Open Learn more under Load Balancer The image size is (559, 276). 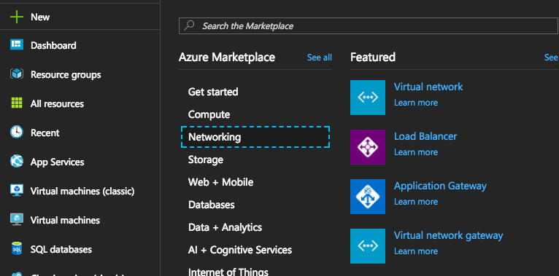[x=416, y=152]
